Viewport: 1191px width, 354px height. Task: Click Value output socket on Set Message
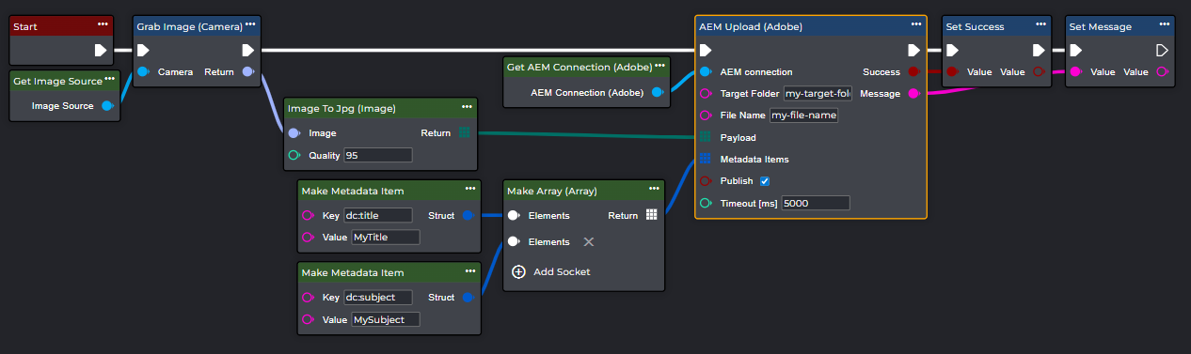click(x=1162, y=71)
